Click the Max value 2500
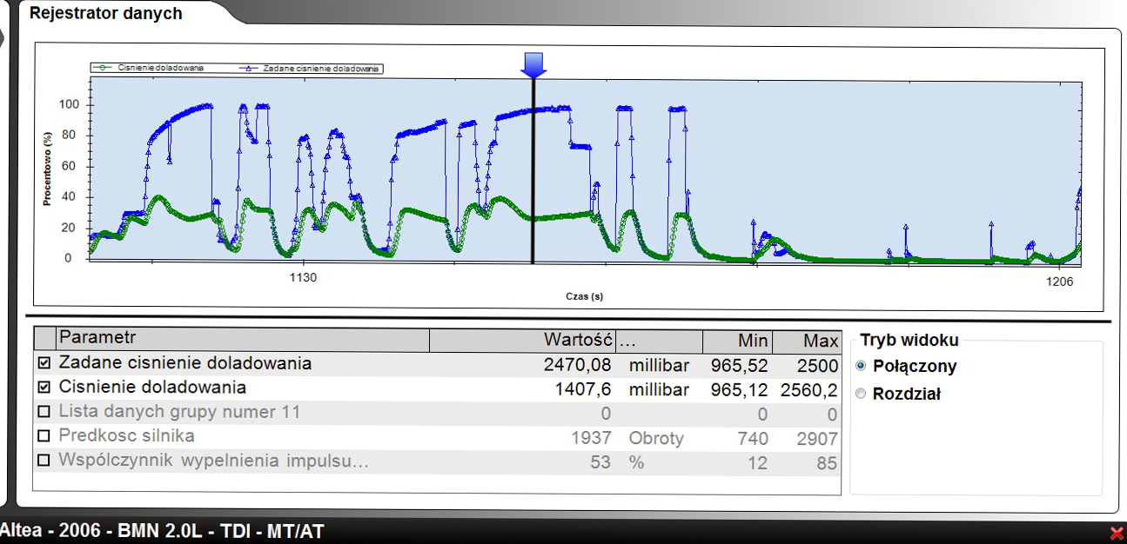 pos(818,365)
